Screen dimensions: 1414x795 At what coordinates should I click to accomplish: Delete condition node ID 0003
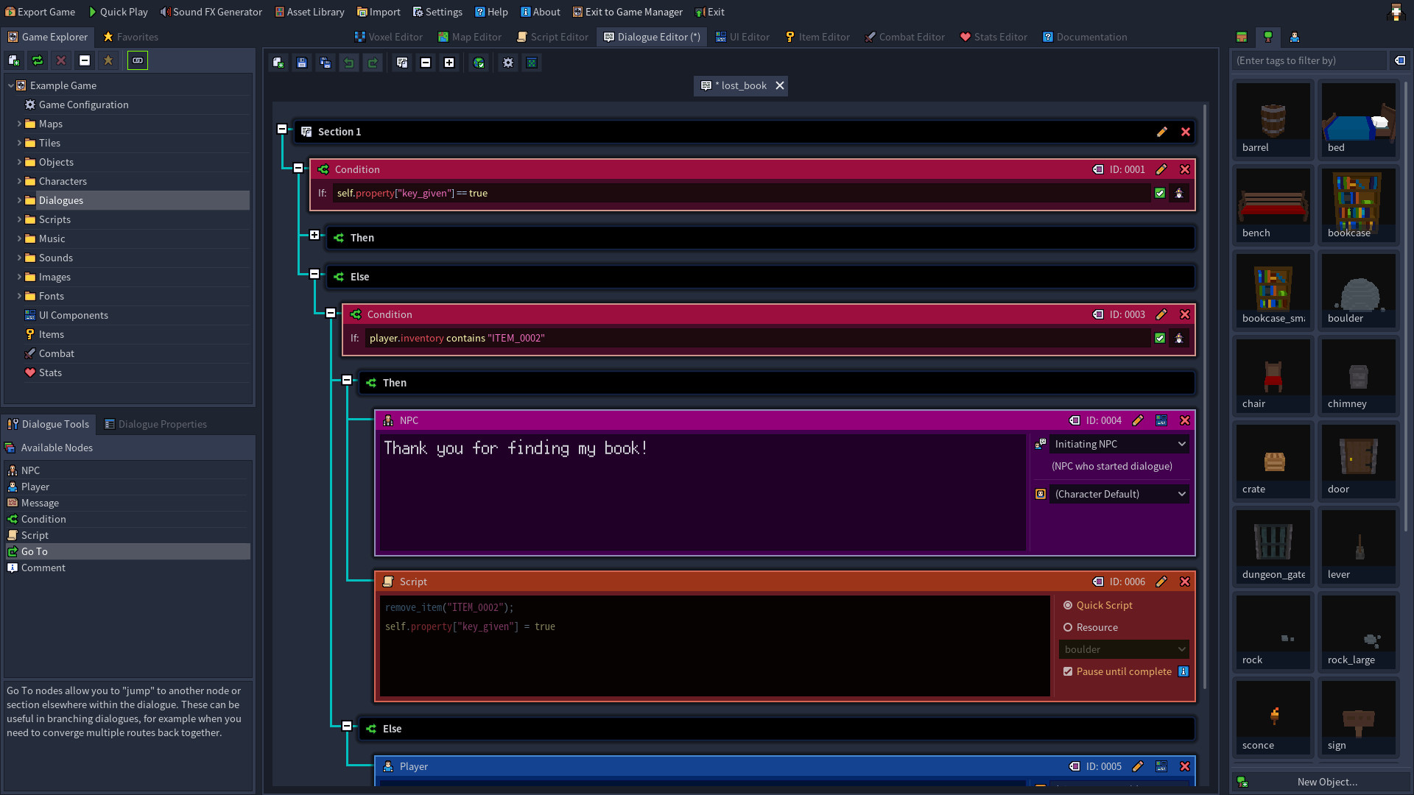tap(1185, 314)
